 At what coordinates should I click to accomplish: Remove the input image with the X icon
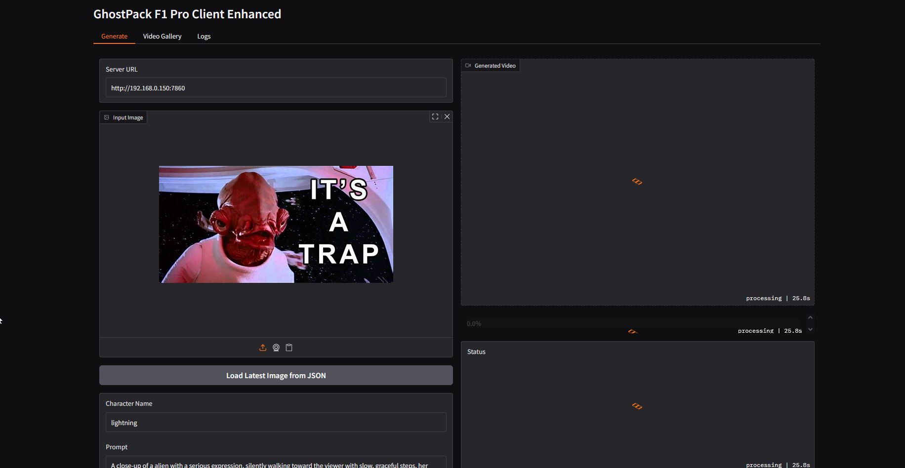(x=447, y=117)
